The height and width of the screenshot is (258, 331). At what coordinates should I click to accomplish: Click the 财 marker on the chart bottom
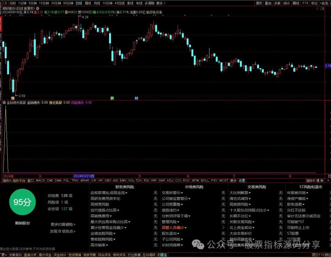[136, 98]
